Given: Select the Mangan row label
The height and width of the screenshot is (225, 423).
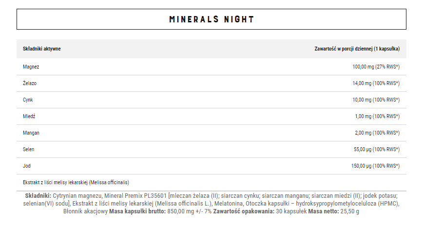Looking at the screenshot, I should [x=31, y=133].
